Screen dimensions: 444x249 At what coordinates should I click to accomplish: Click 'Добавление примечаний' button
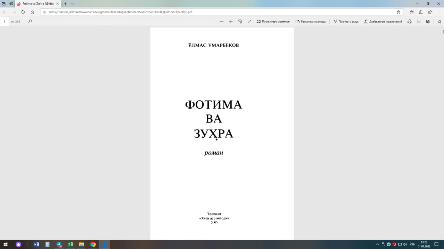[x=383, y=21]
